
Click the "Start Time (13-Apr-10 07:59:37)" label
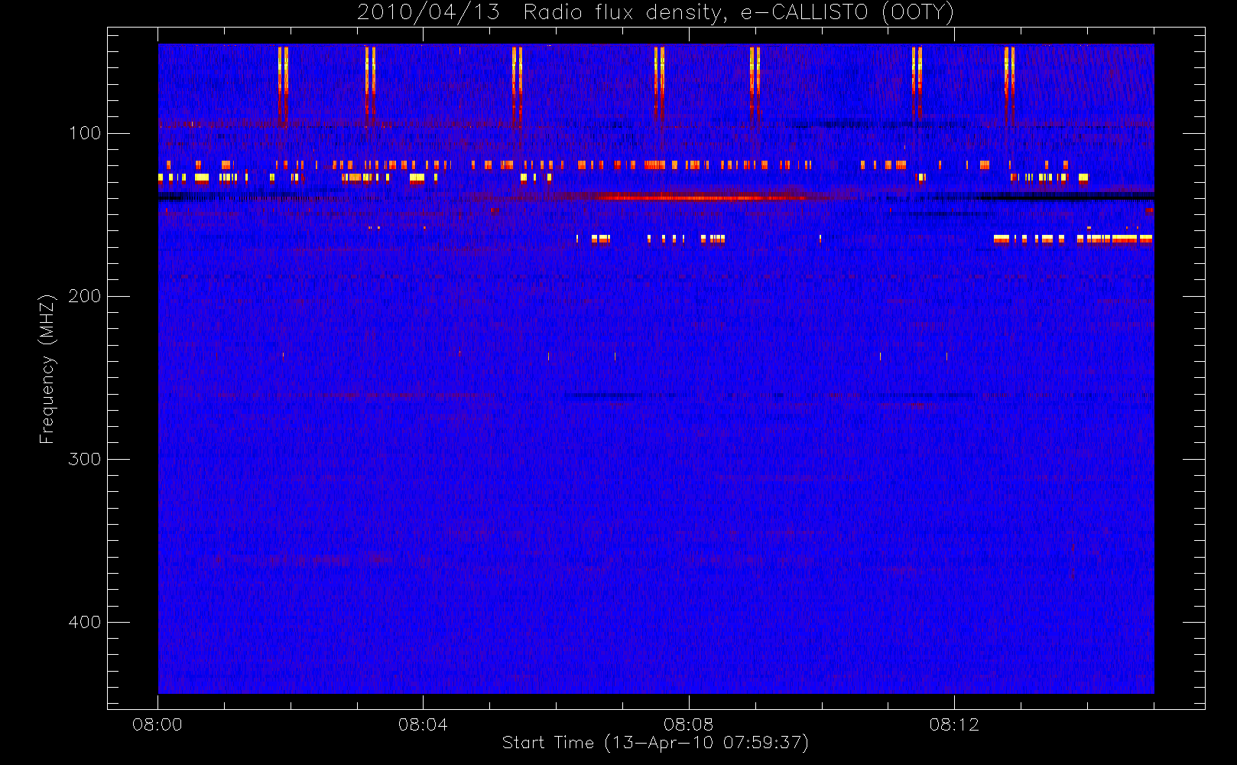[655, 743]
